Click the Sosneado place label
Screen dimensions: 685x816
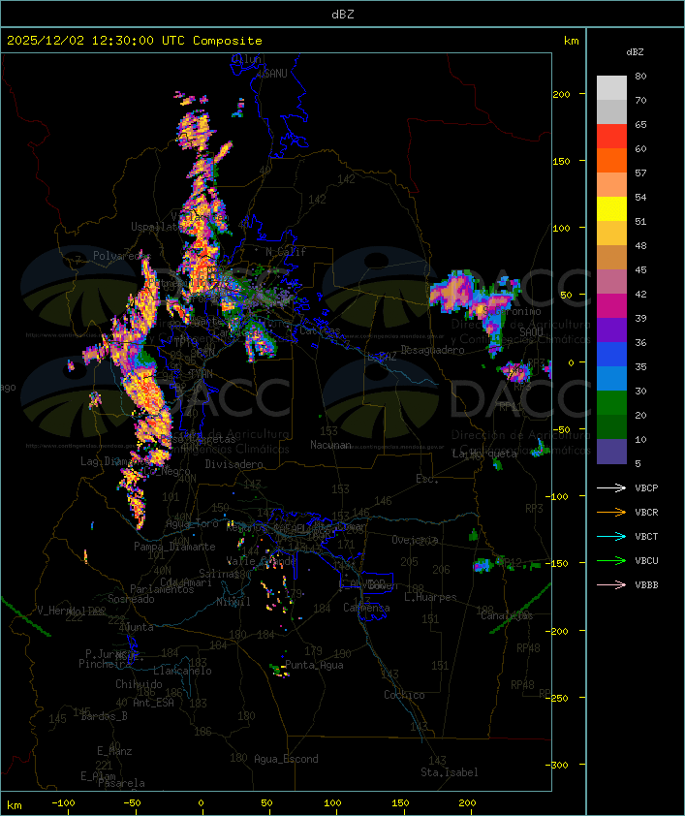pyautogui.click(x=132, y=599)
